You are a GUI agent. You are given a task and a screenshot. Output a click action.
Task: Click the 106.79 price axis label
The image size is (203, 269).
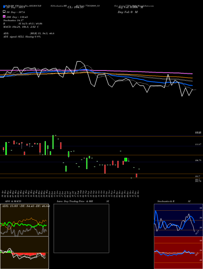tap(198, 161)
